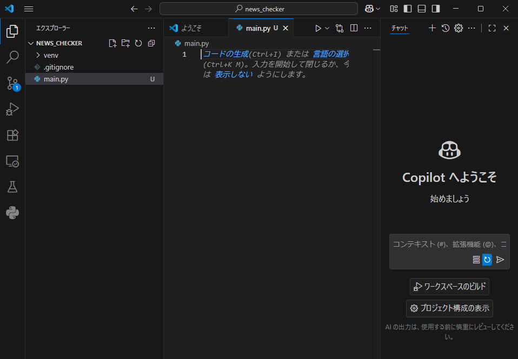Click the Copilot icon in title bar
The width and height of the screenshot is (518, 359).
pyautogui.click(x=369, y=9)
